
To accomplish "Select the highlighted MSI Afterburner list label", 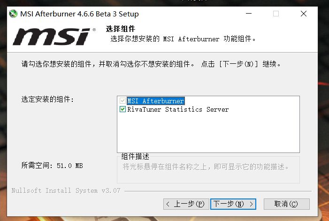I will tap(155, 101).
